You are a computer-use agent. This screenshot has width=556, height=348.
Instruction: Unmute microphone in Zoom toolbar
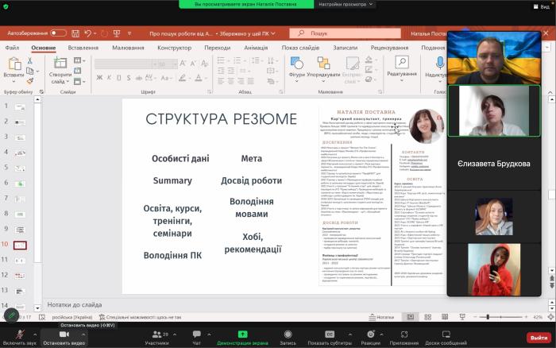[x=19, y=334]
